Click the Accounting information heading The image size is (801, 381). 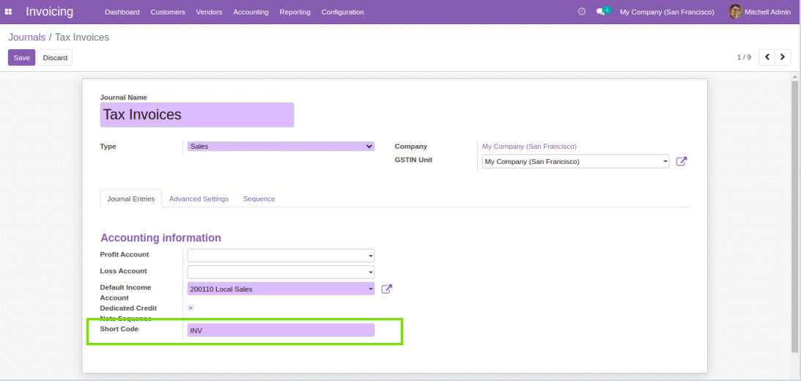click(161, 237)
